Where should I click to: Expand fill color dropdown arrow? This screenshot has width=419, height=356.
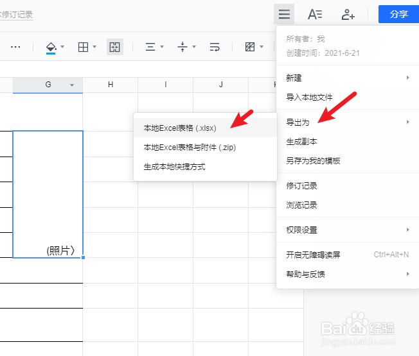click(x=62, y=47)
